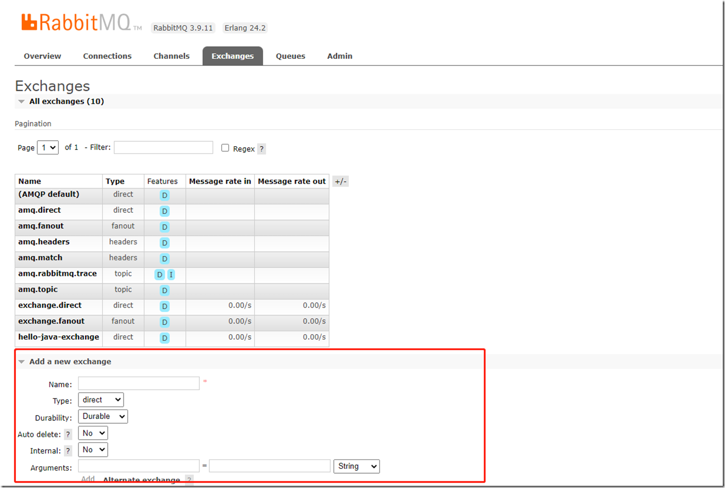Screen dimensions: 725x488
Task: Click the D feature badge for amq.direct
Action: click(x=165, y=211)
